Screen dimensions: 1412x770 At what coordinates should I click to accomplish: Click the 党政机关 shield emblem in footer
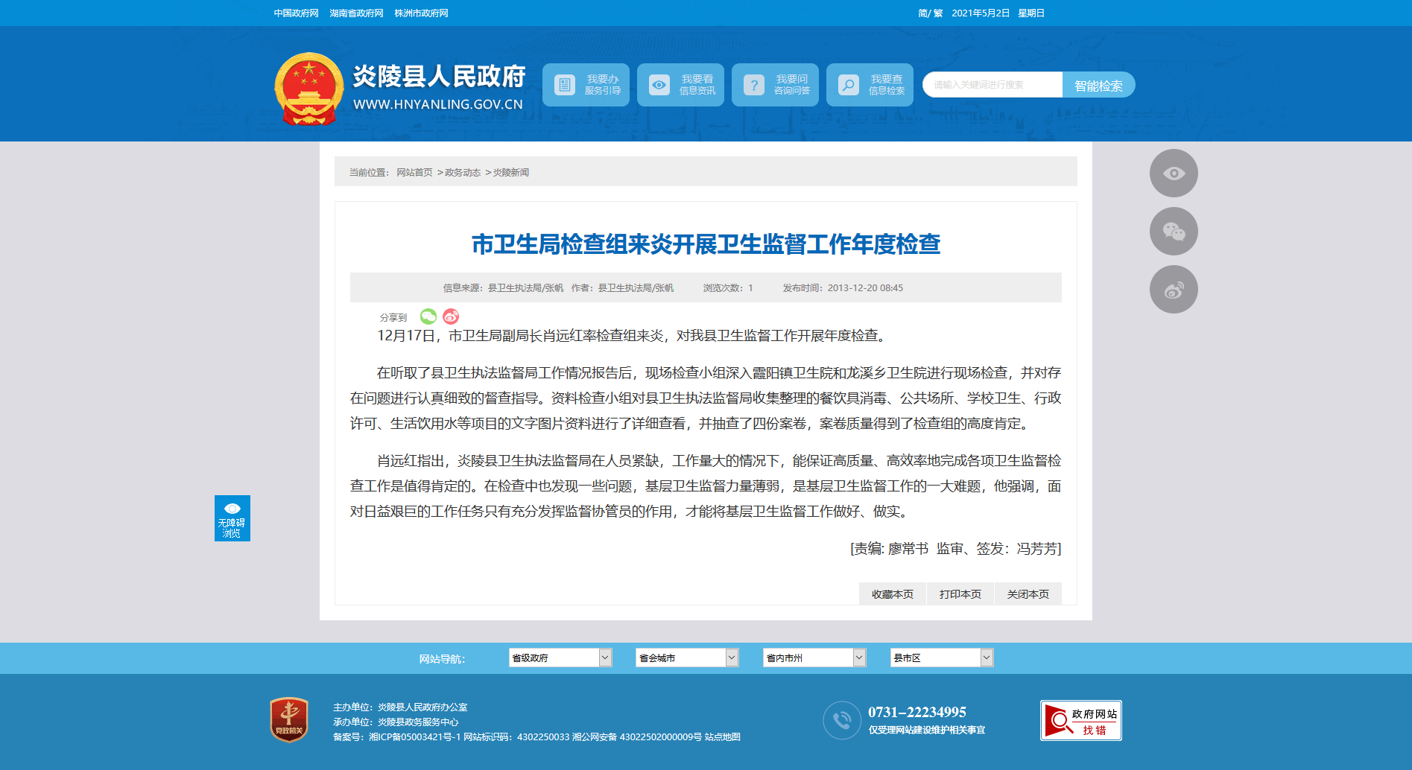[289, 720]
